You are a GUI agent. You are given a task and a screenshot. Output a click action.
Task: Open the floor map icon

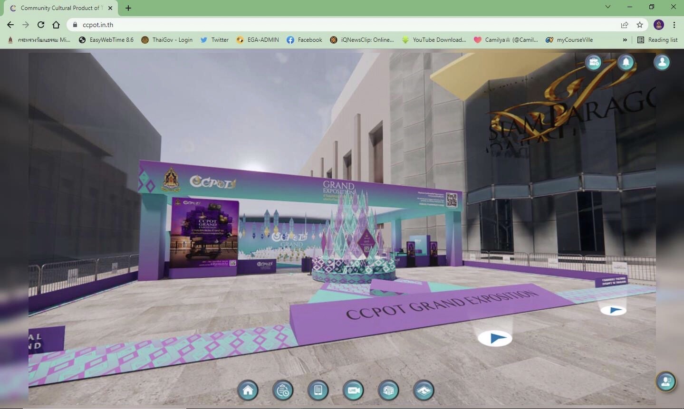[424, 390]
